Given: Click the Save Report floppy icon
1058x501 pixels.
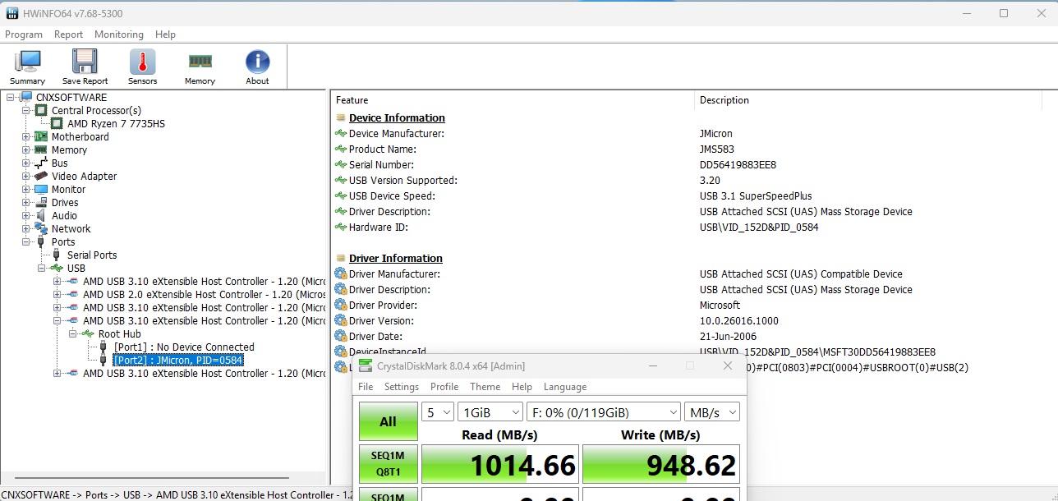Looking at the screenshot, I should (x=85, y=67).
